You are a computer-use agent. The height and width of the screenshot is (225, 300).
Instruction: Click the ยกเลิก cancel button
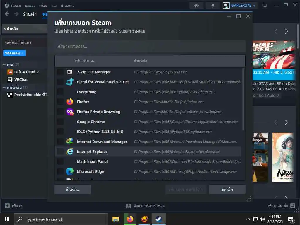[x=227, y=190]
